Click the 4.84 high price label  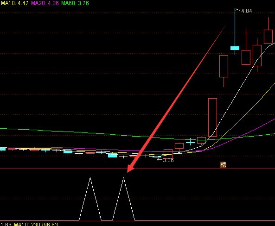[247, 11]
